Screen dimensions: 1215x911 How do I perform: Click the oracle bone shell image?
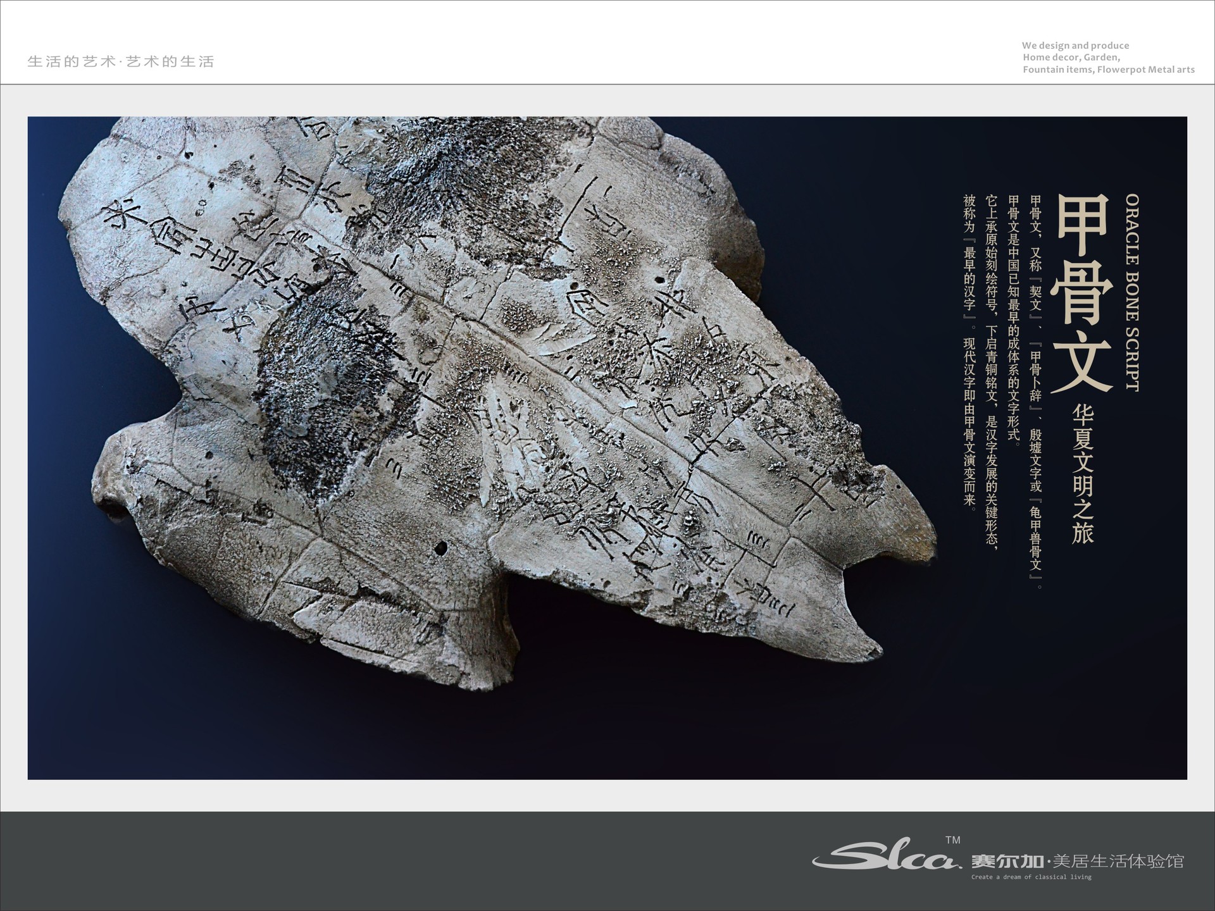point(443,380)
